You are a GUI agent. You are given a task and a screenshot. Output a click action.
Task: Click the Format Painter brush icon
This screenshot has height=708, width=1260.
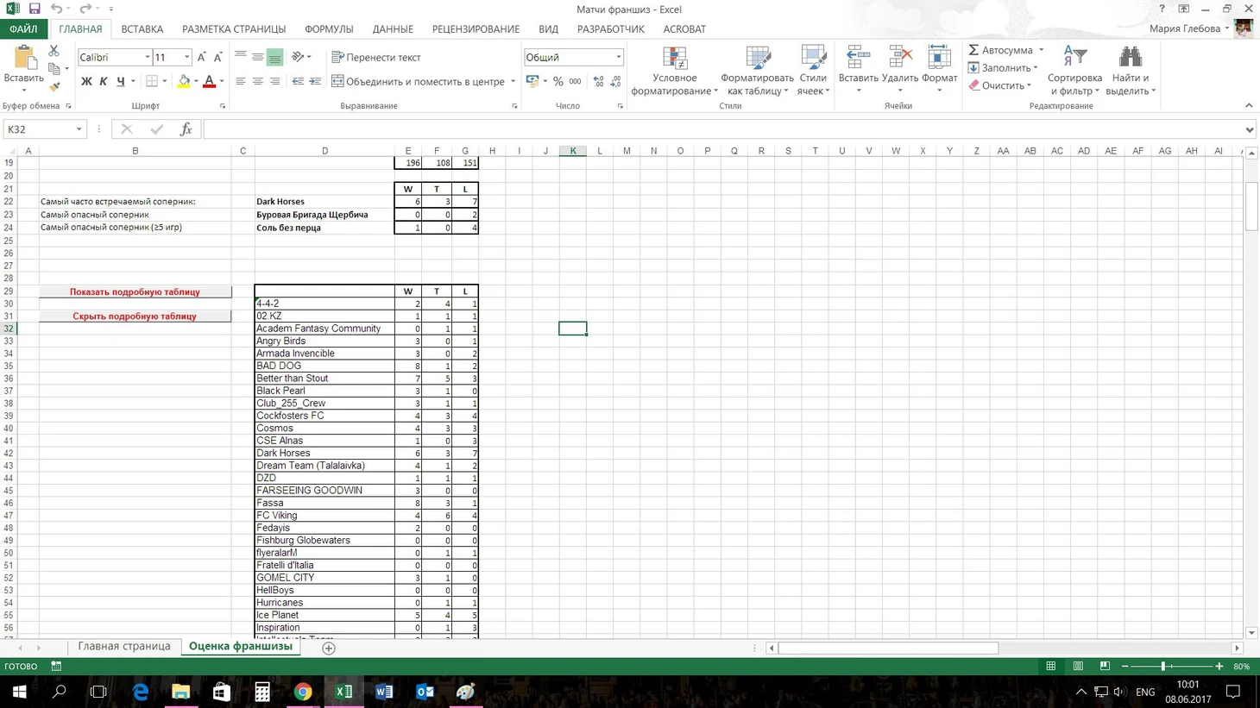(x=54, y=86)
